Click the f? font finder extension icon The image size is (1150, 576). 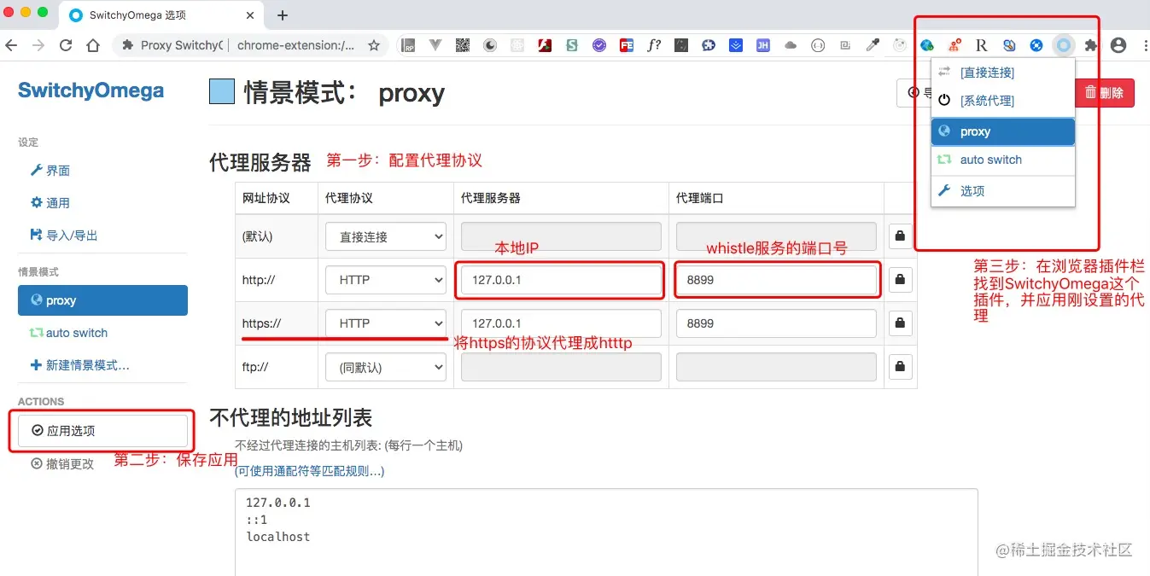(654, 45)
